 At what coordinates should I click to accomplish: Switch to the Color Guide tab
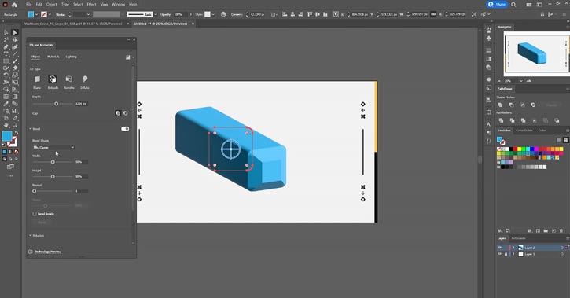(524, 130)
